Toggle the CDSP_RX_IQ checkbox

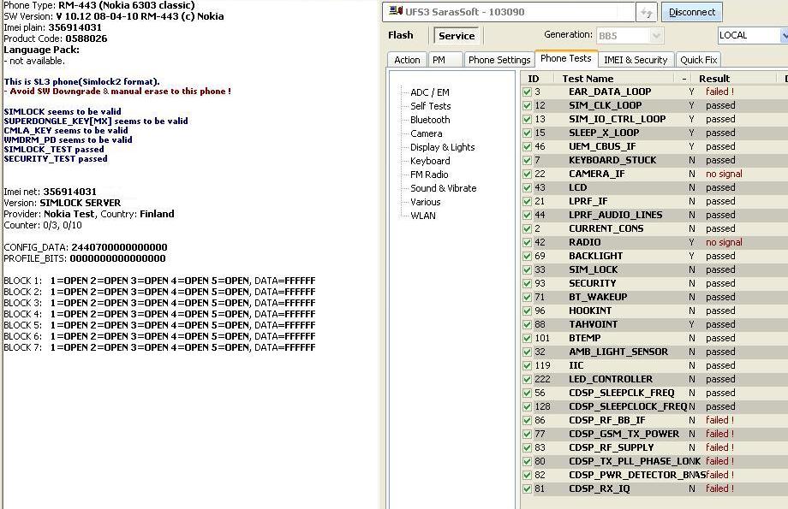(x=527, y=488)
